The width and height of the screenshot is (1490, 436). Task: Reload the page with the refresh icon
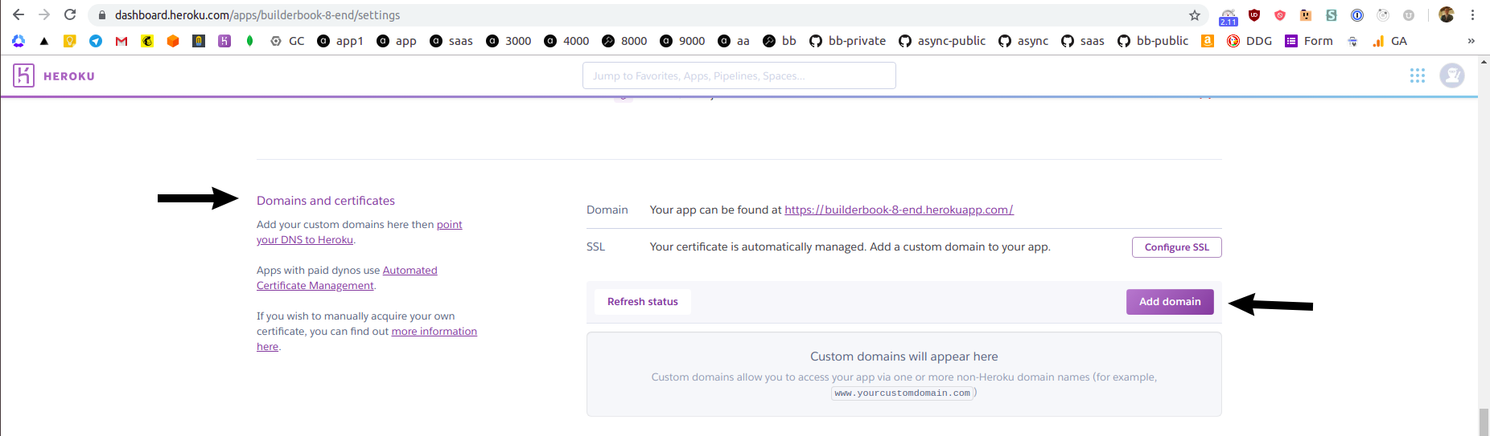[x=70, y=14]
